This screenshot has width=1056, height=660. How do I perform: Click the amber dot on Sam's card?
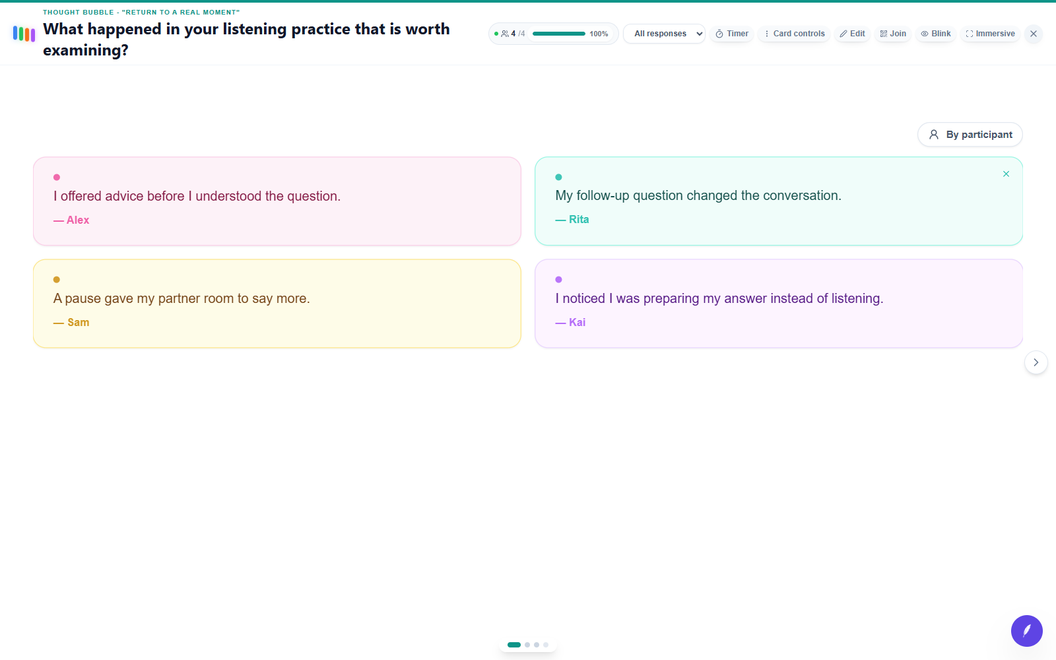pos(57,280)
